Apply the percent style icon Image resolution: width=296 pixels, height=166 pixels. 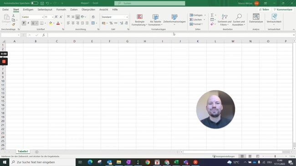pyautogui.click(x=111, y=23)
